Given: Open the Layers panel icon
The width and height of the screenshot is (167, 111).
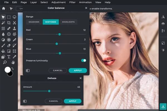Looking at the screenshot, I should click(x=163, y=24).
